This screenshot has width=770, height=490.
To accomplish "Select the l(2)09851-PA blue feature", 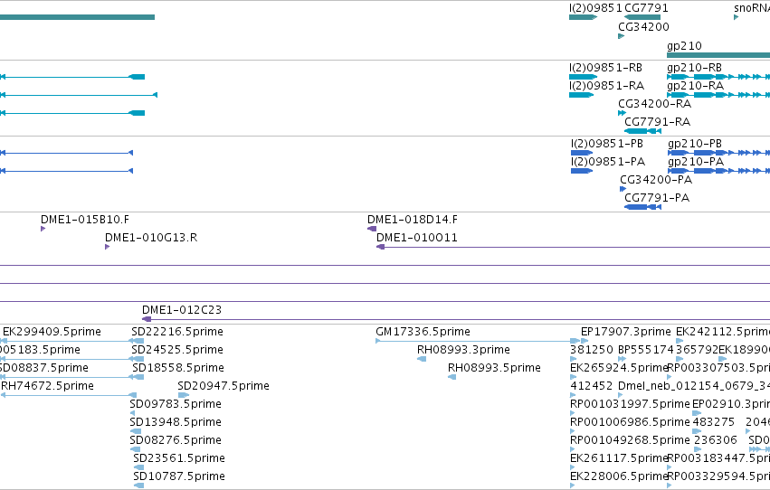I will 582,171.
